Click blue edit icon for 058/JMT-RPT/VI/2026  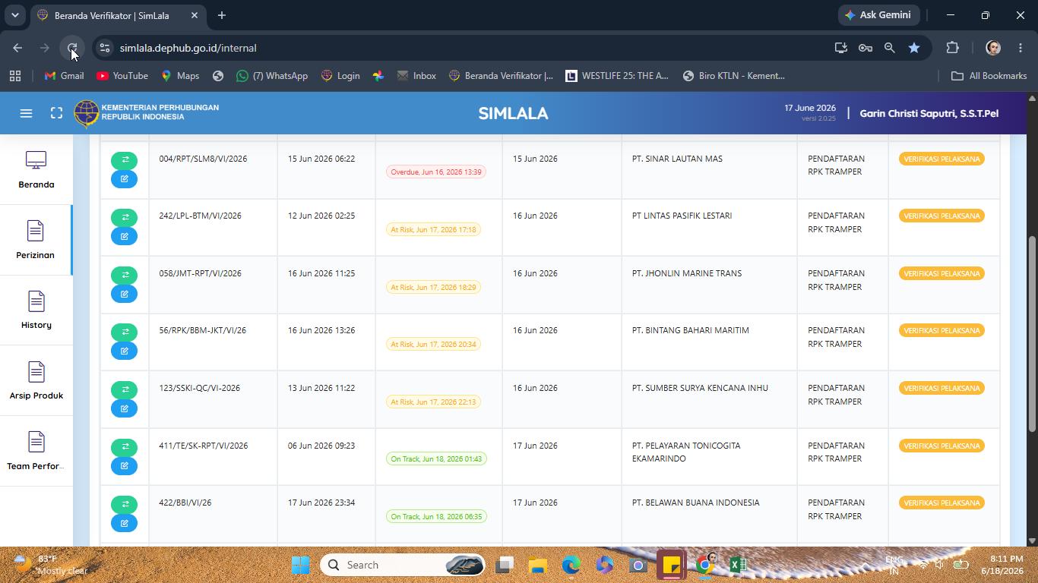coord(125,294)
